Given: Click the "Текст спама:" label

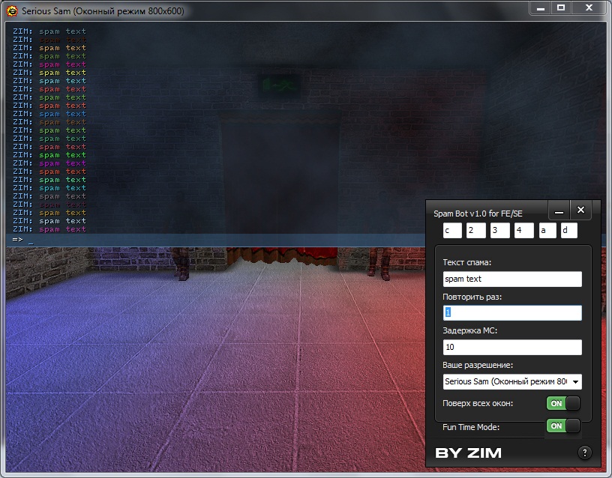Looking at the screenshot, I should coord(466,262).
